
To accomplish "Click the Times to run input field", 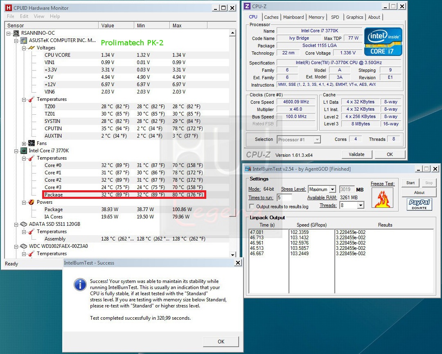I will (x=284, y=197).
